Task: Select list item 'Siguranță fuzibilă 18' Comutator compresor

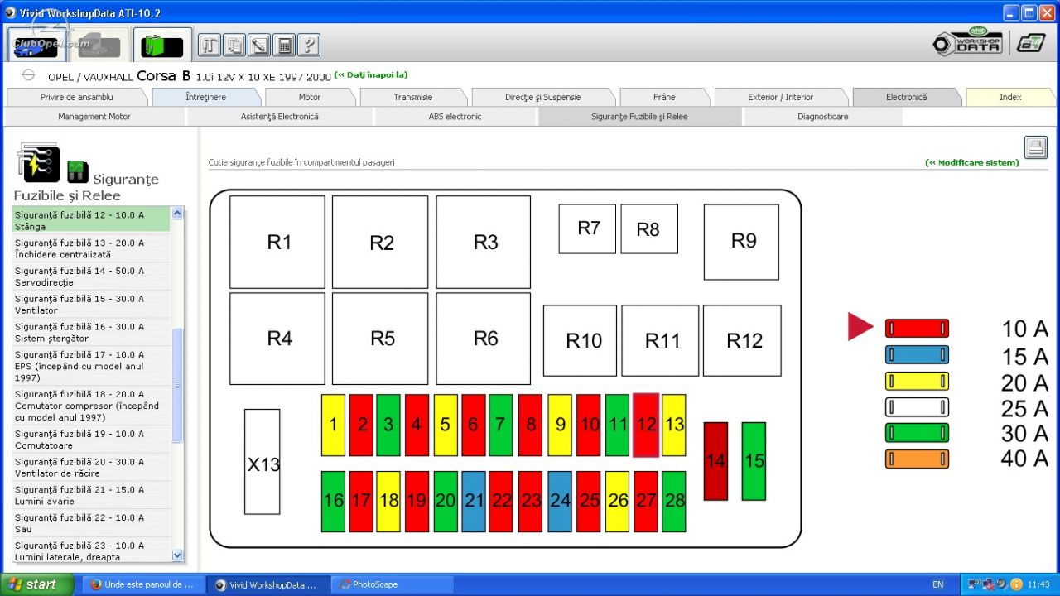Action: (91, 406)
